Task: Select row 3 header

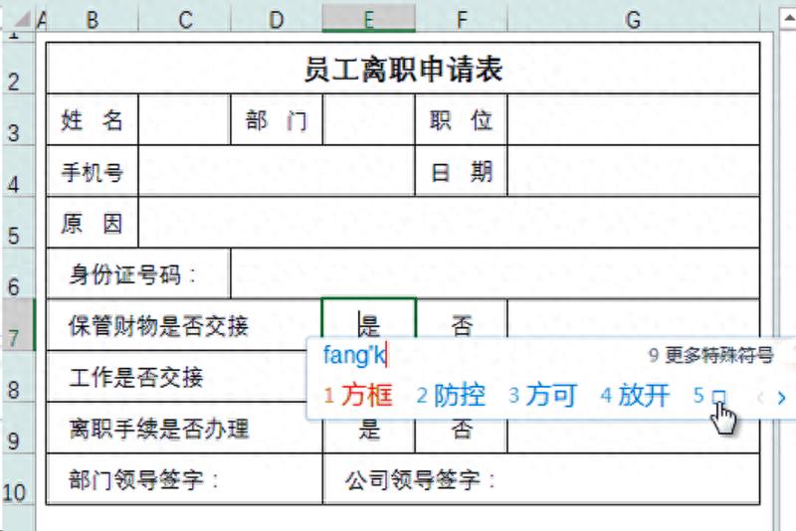Action: click(x=18, y=120)
